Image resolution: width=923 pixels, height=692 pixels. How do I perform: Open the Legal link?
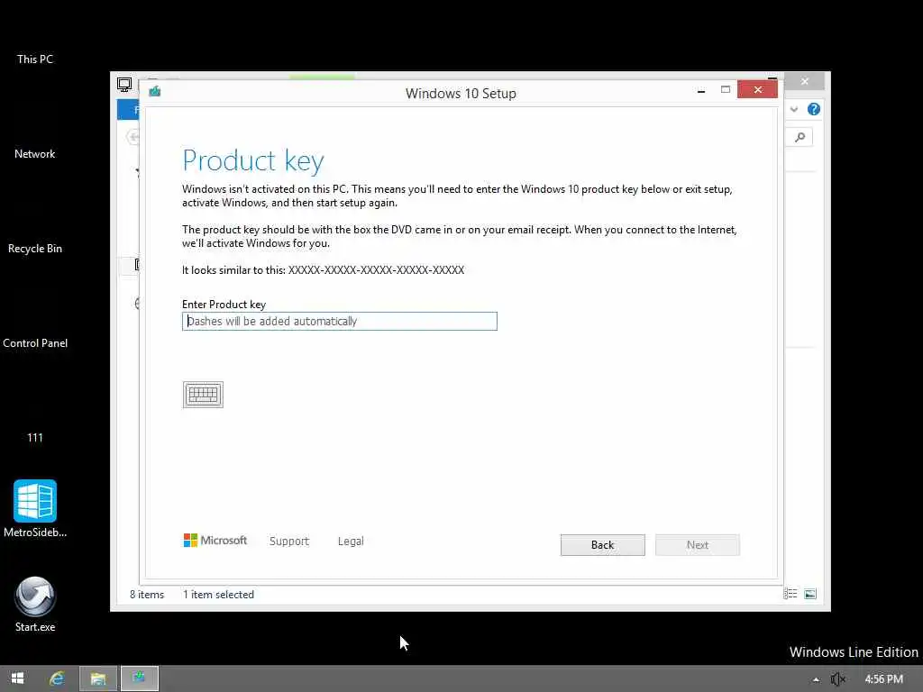[351, 541]
